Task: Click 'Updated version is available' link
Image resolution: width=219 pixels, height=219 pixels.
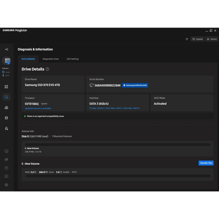Action: point(38,108)
